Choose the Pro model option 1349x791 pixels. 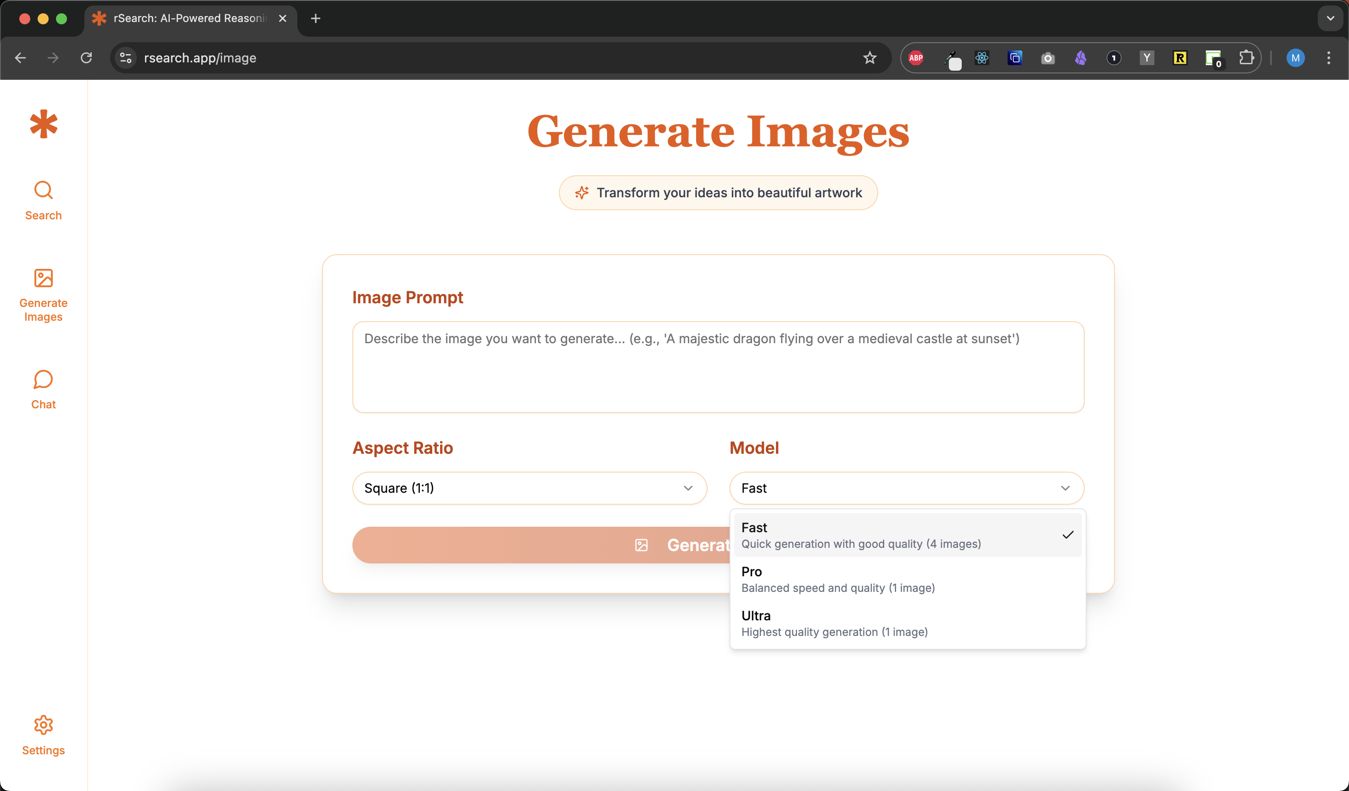click(x=907, y=579)
